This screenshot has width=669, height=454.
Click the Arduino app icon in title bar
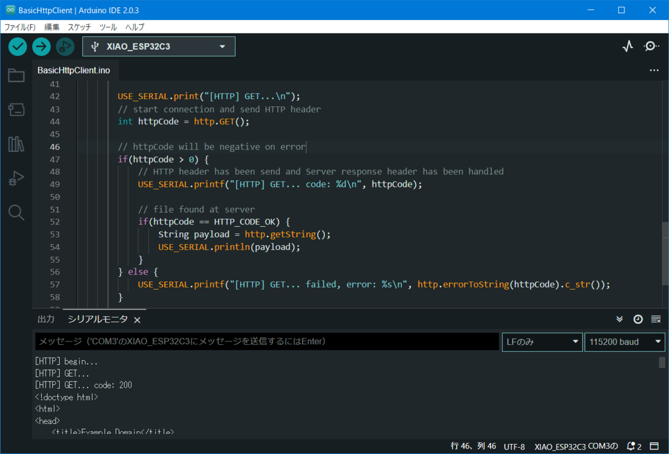9,10
